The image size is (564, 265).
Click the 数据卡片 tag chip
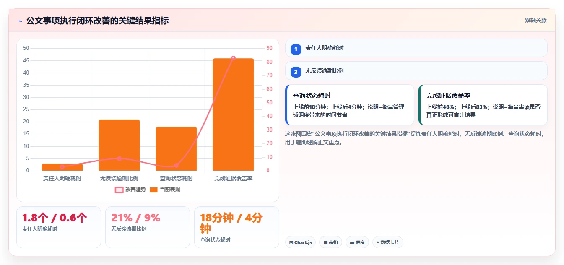(387, 242)
